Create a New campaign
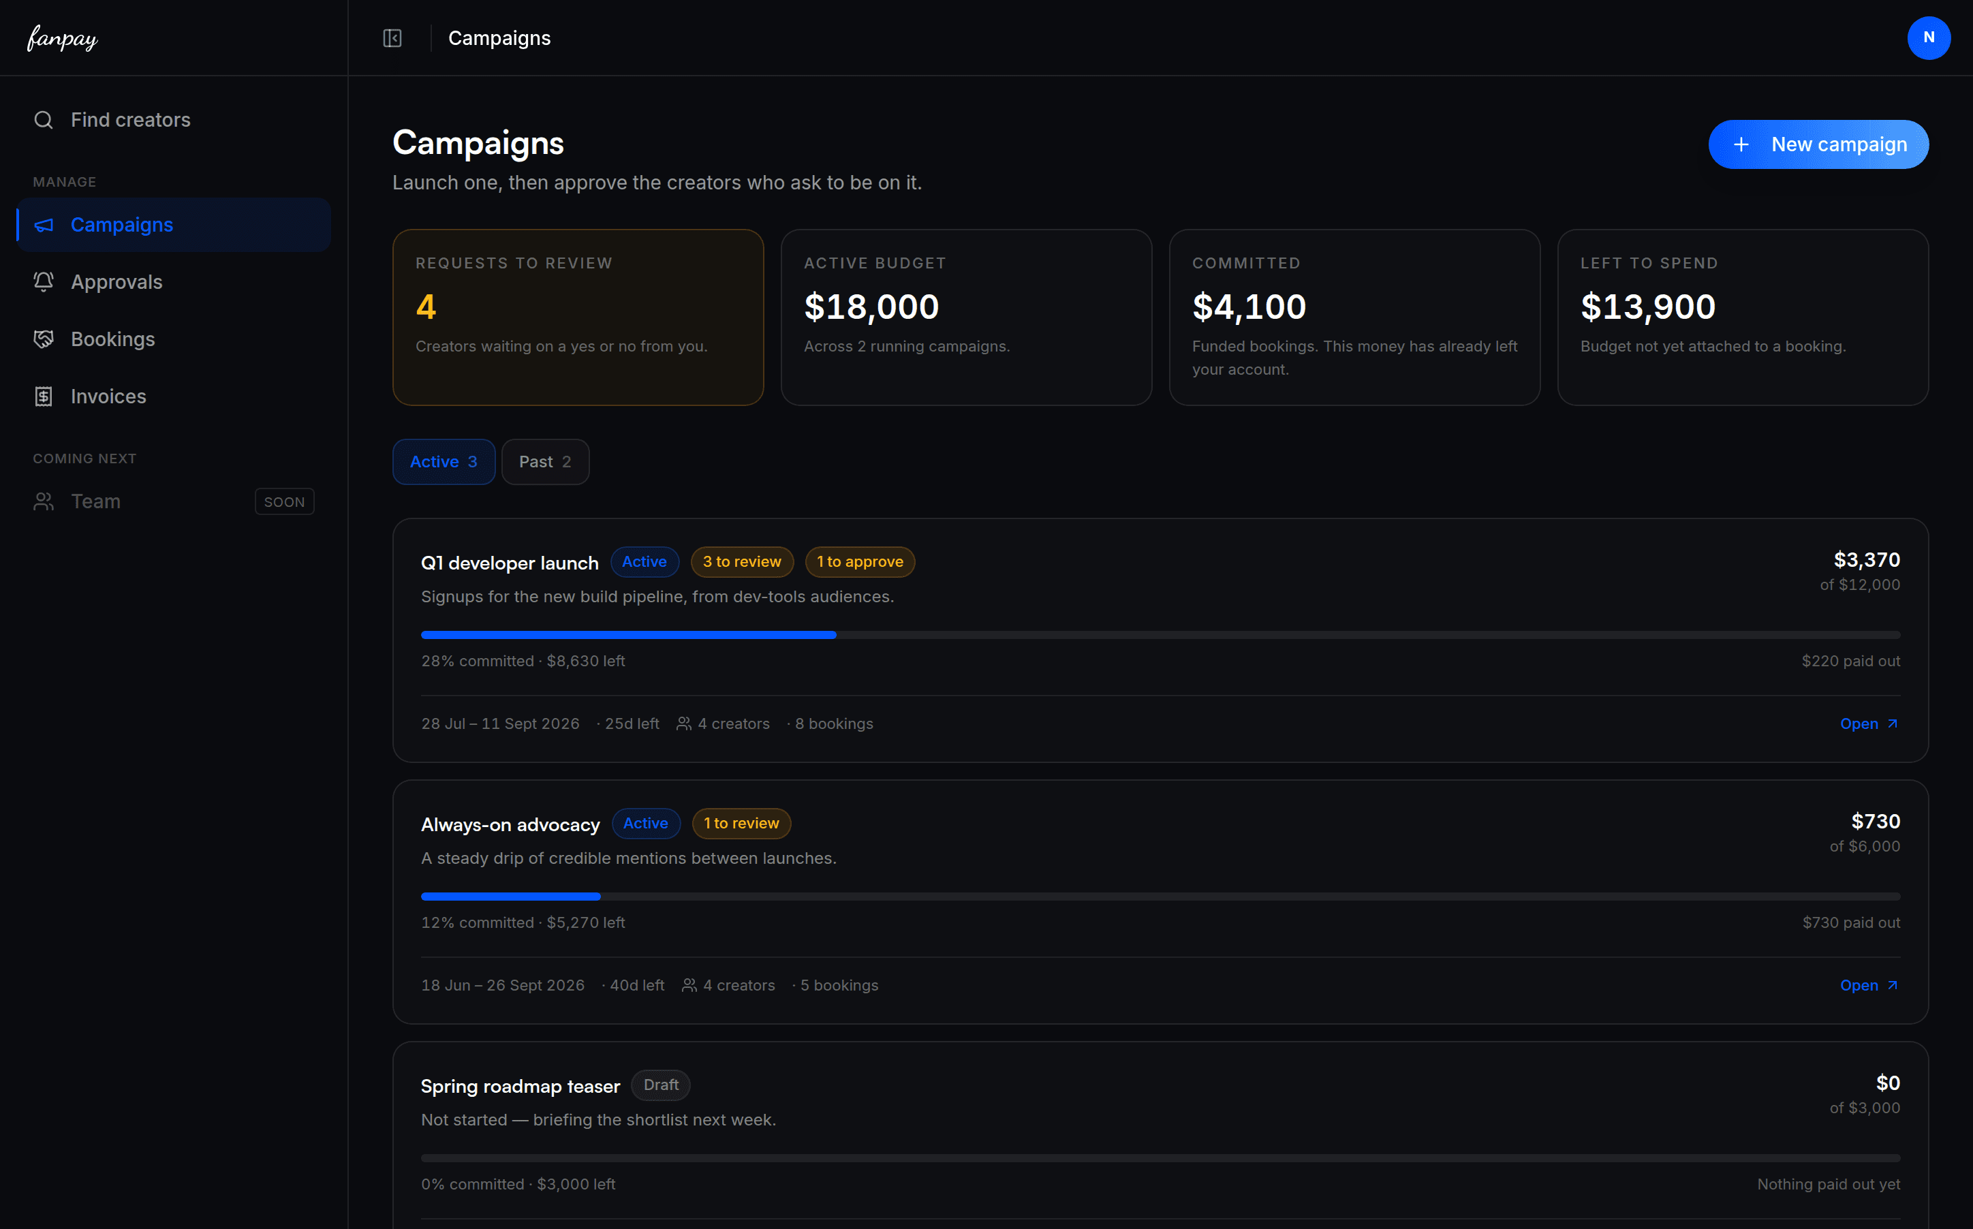Screen dimensions: 1973x1229 (1818, 144)
